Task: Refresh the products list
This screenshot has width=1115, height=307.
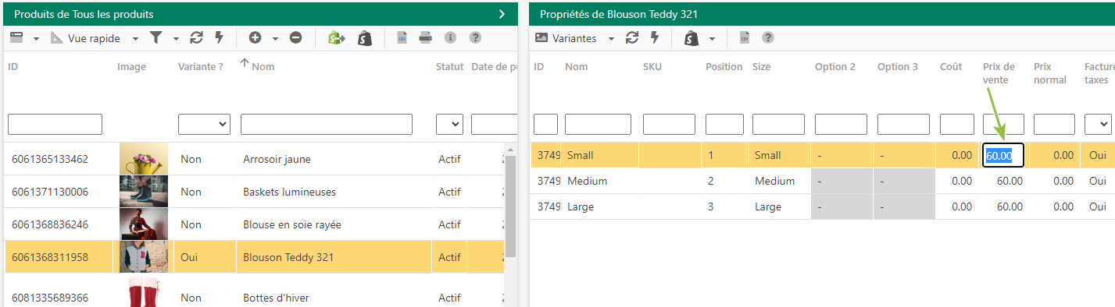Action: coord(196,37)
